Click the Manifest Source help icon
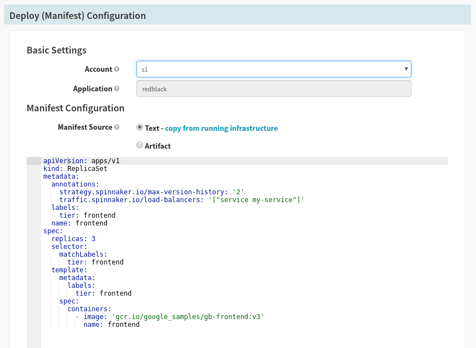 117,128
